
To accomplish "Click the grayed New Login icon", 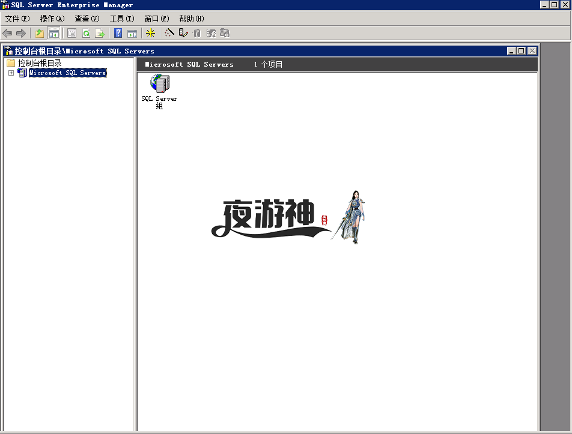I will tap(211, 33).
